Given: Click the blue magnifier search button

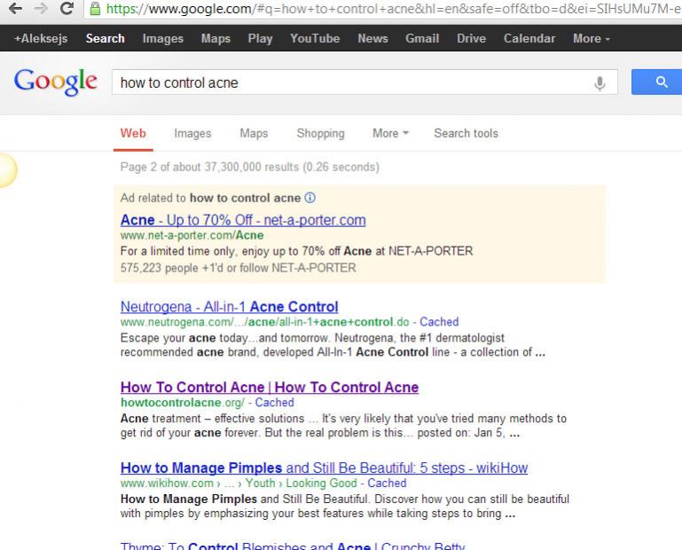Looking at the screenshot, I should pyautogui.click(x=657, y=82).
